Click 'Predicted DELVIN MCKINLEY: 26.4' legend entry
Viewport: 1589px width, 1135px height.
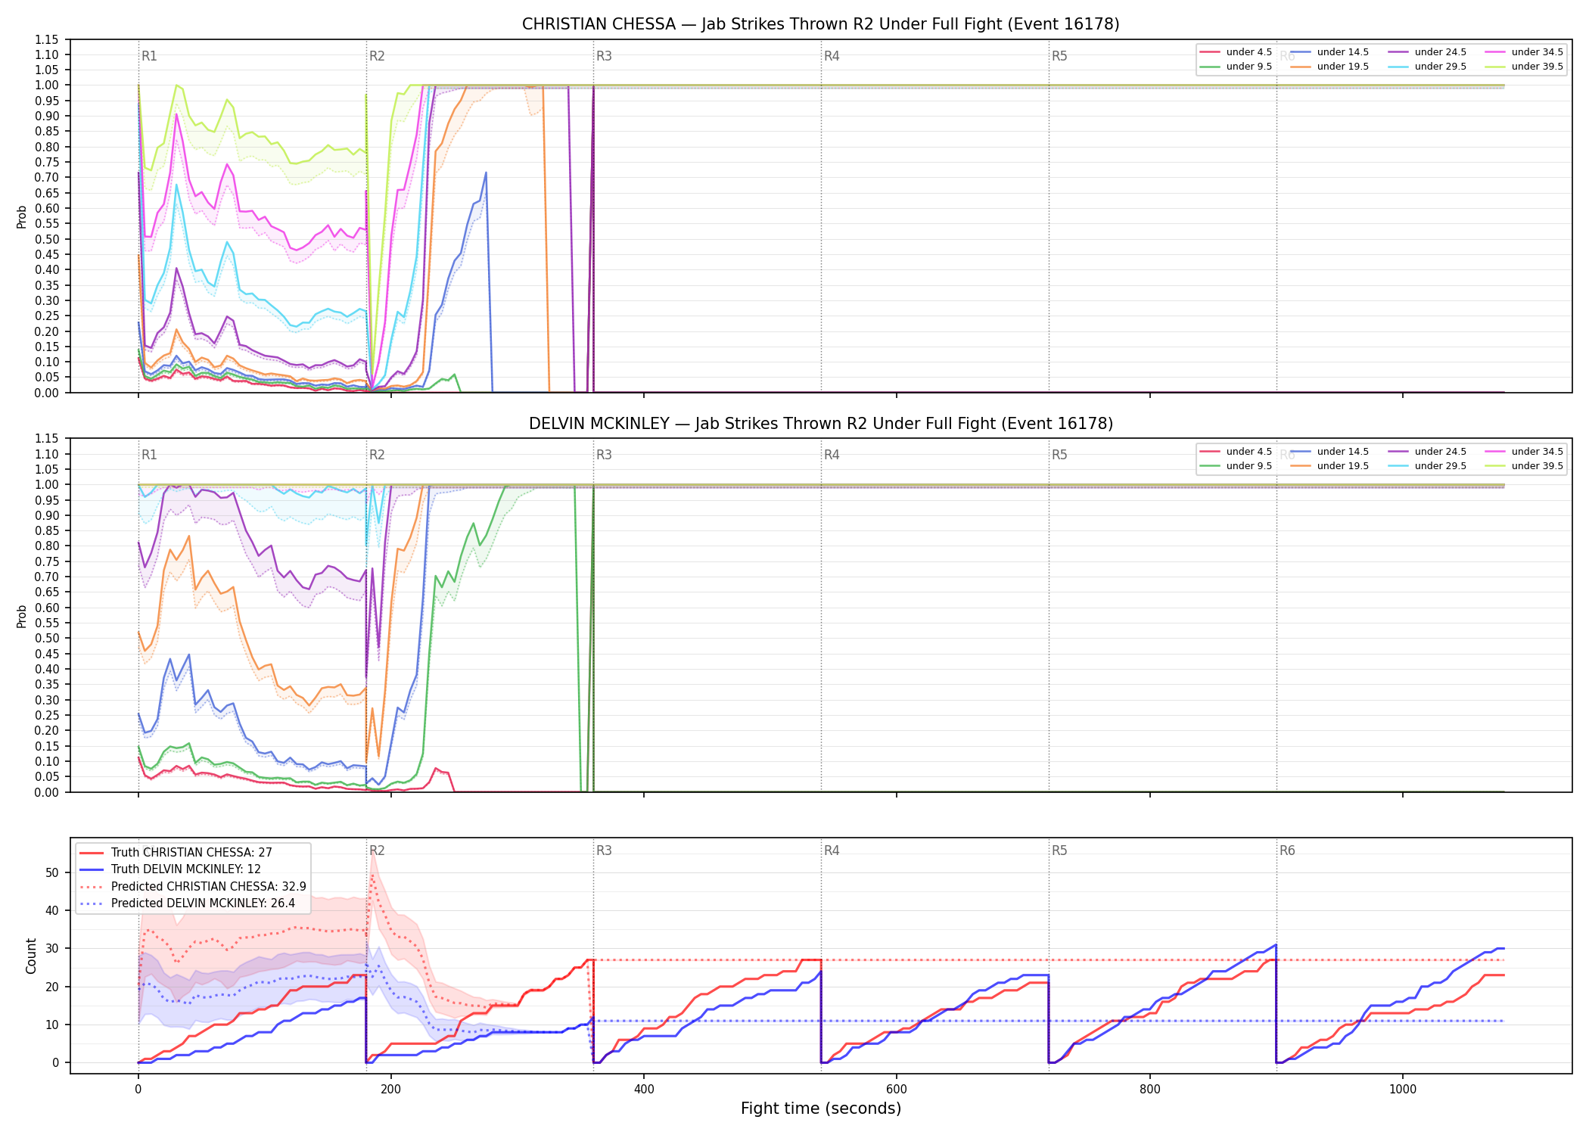(187, 903)
